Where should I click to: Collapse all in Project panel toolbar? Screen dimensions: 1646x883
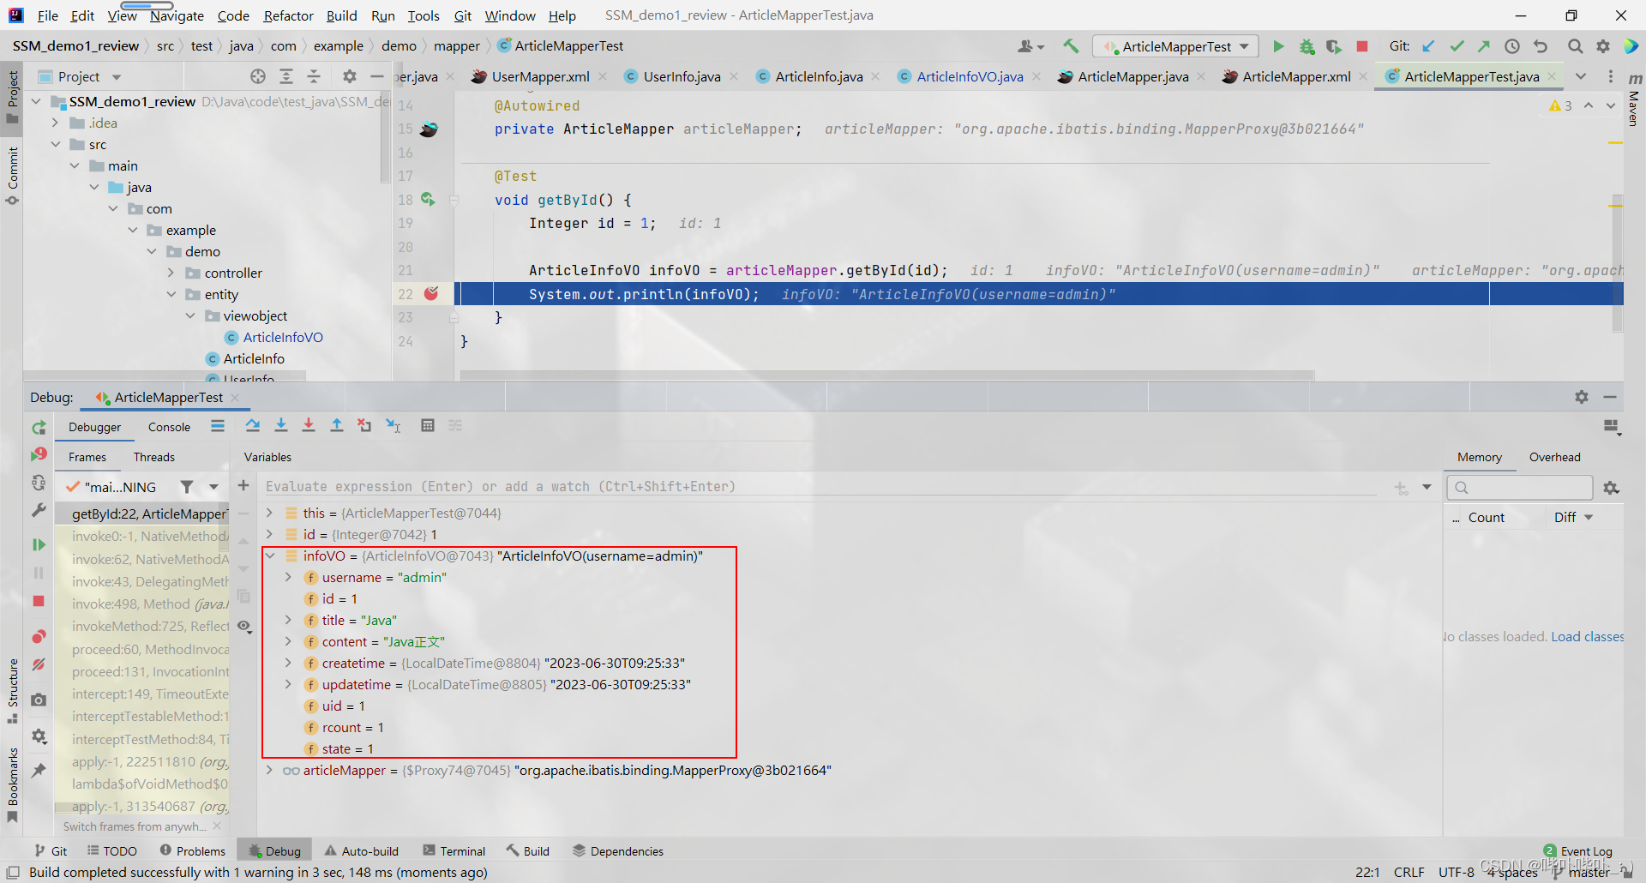coord(314,76)
